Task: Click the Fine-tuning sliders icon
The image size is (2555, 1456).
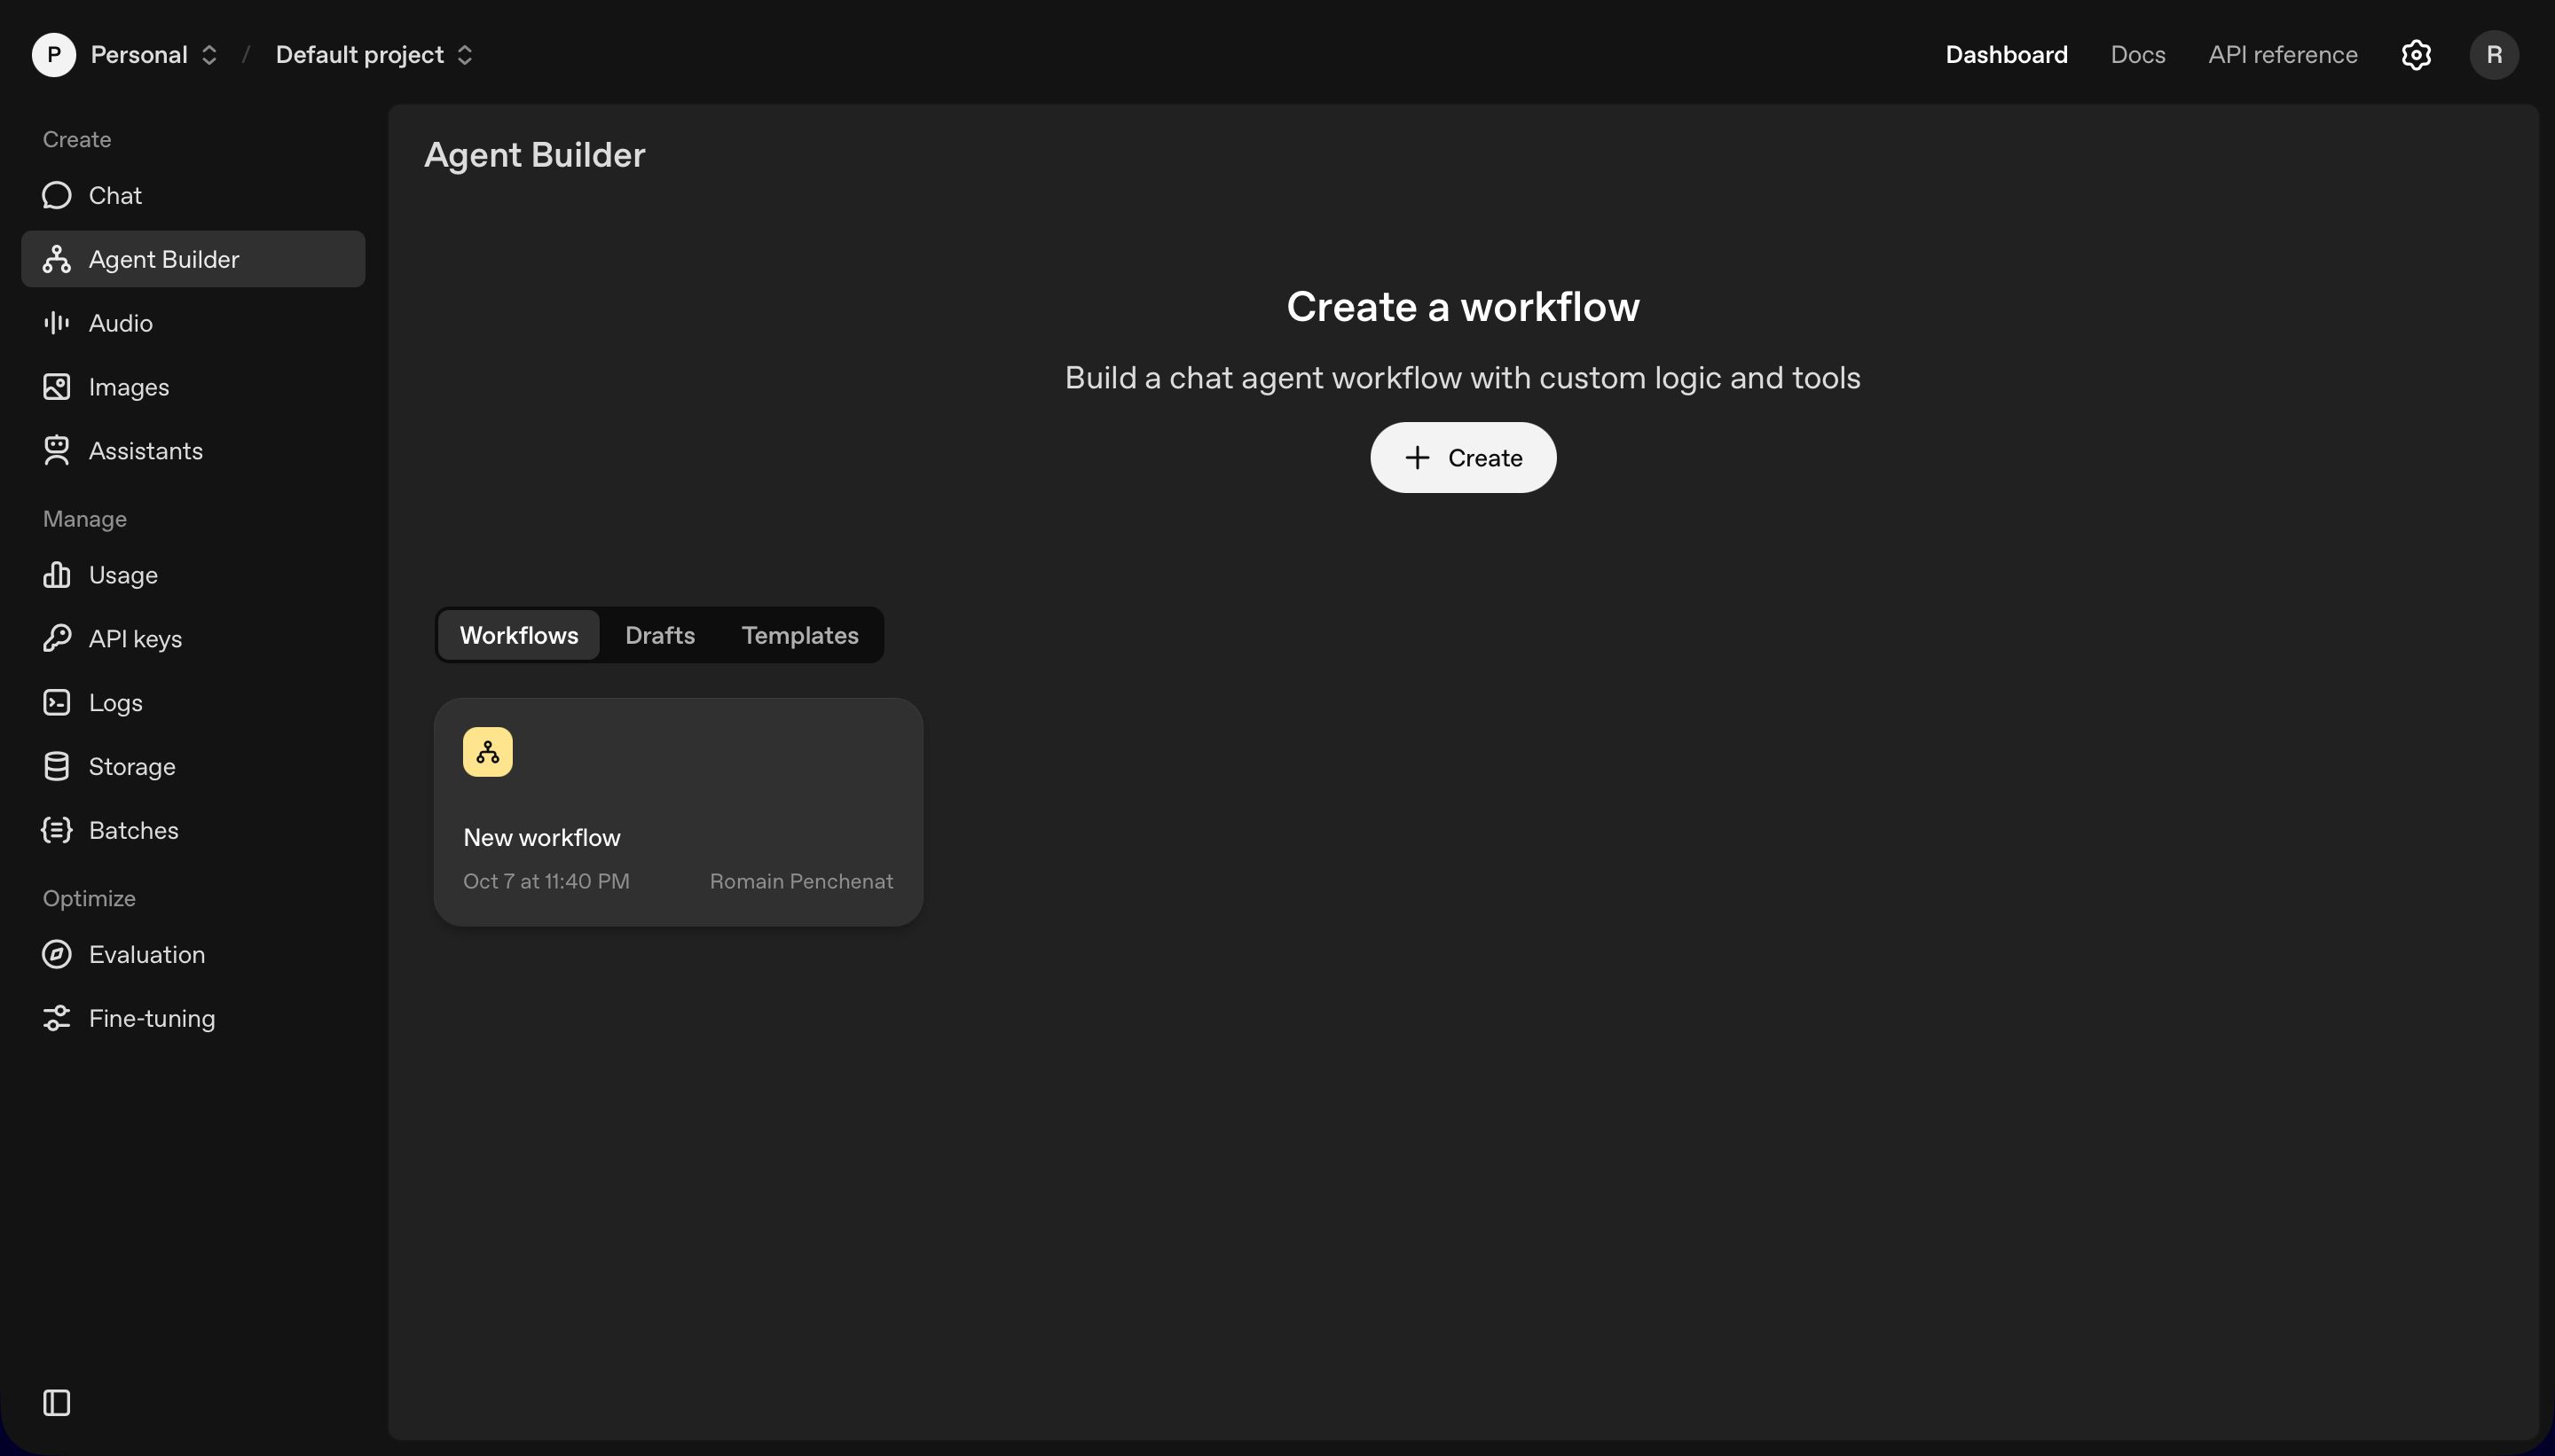Action: click(57, 1018)
